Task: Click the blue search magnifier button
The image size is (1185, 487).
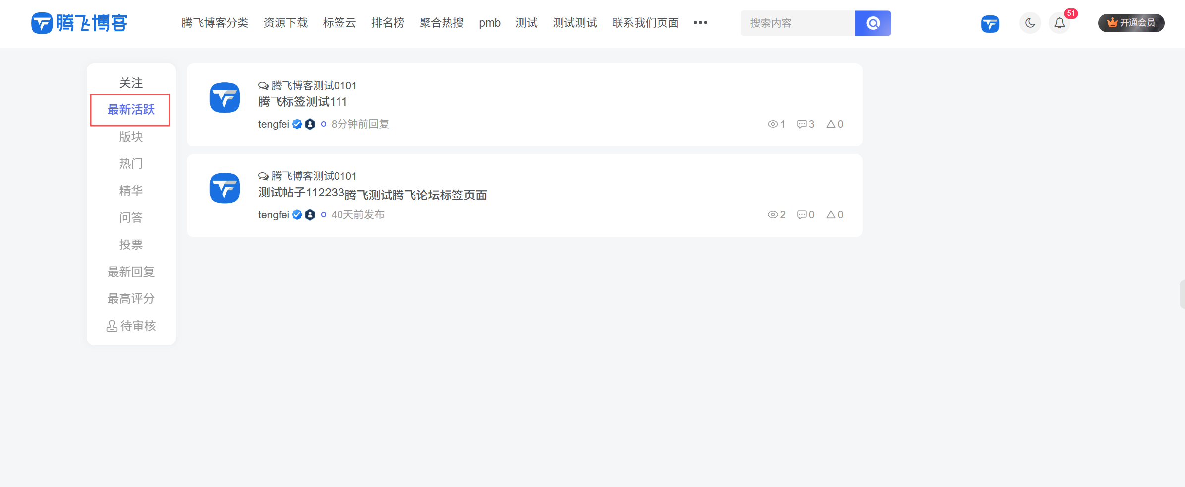Action: (873, 23)
